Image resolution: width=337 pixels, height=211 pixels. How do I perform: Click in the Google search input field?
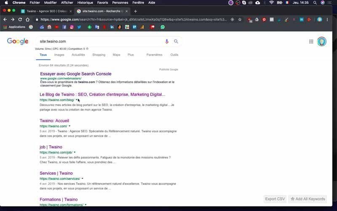pos(101,41)
